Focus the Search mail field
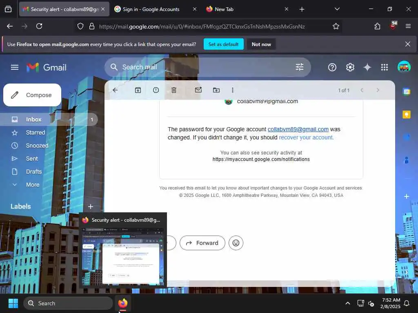 [x=208, y=67]
